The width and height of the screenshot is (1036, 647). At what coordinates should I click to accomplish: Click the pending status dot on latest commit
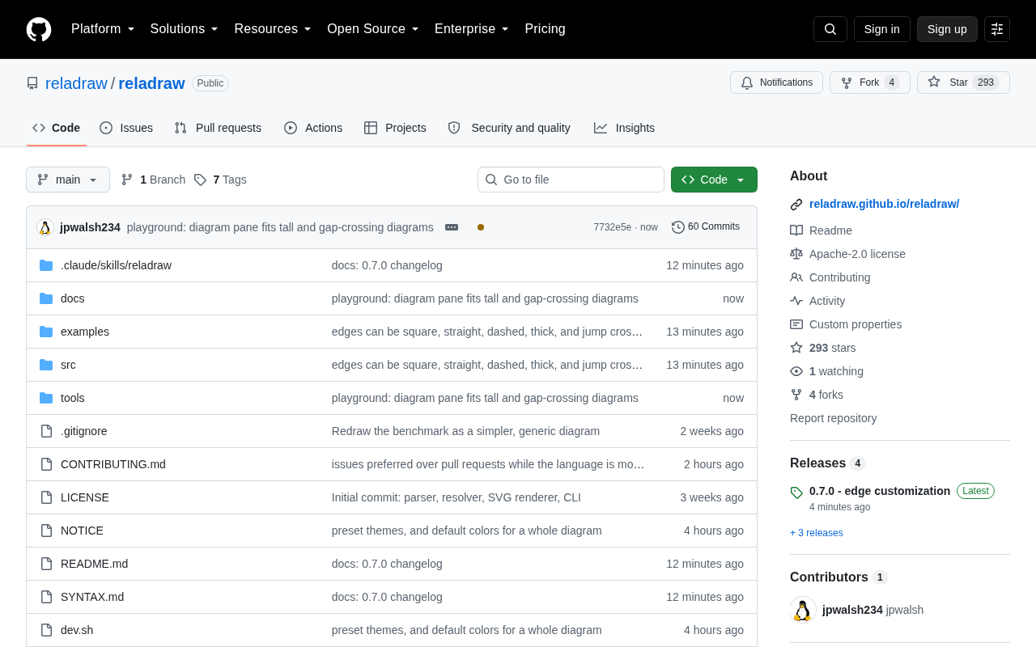point(481,227)
